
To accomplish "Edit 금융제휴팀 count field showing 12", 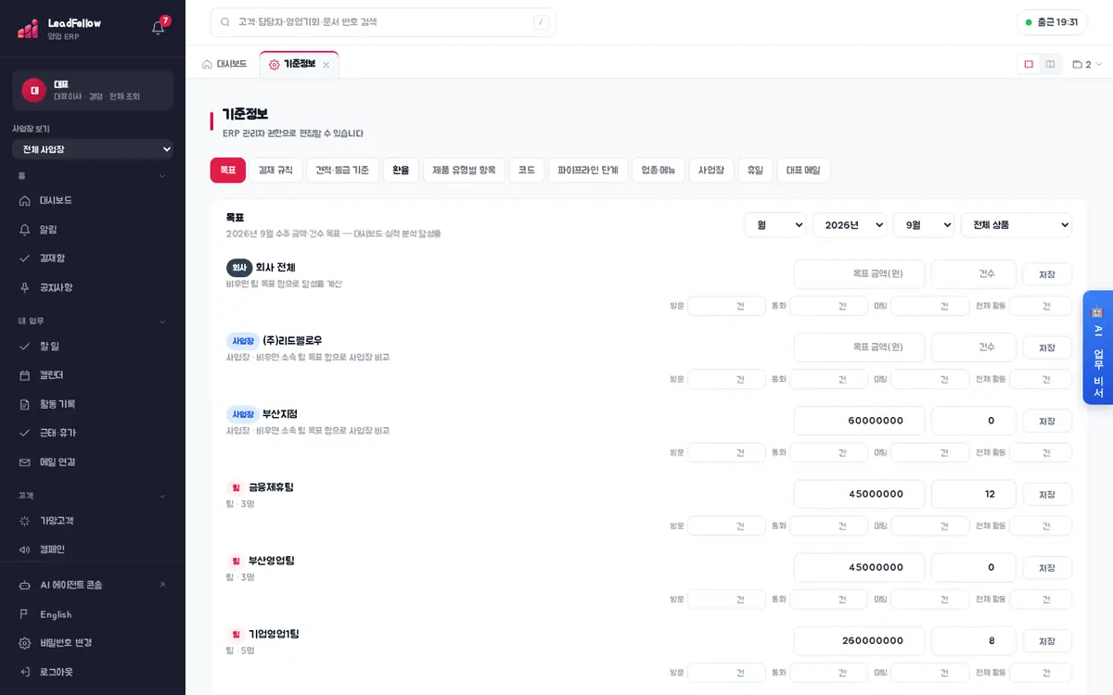I will pyautogui.click(x=974, y=494).
